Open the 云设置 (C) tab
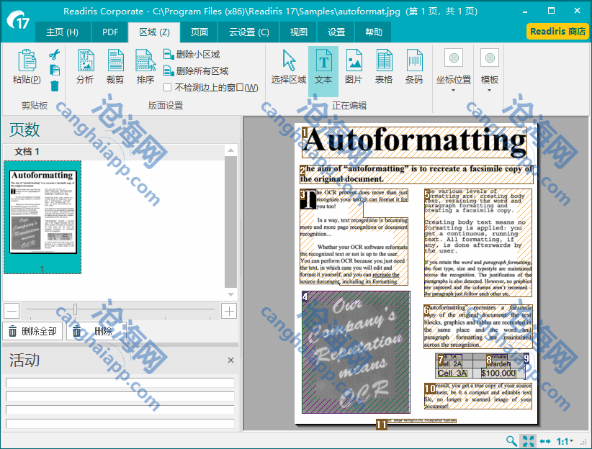592x449 pixels. click(249, 32)
